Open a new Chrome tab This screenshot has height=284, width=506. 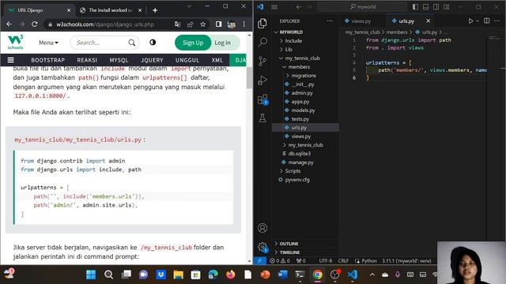coord(155,10)
